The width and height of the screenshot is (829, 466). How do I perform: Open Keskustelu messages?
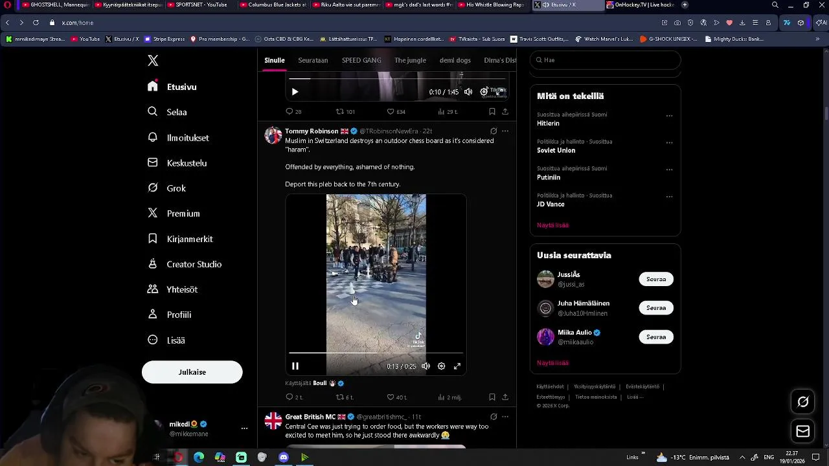click(177, 163)
